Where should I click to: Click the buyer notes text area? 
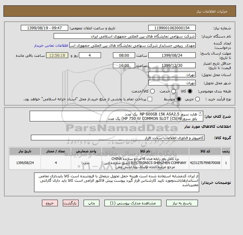pos(116,182)
